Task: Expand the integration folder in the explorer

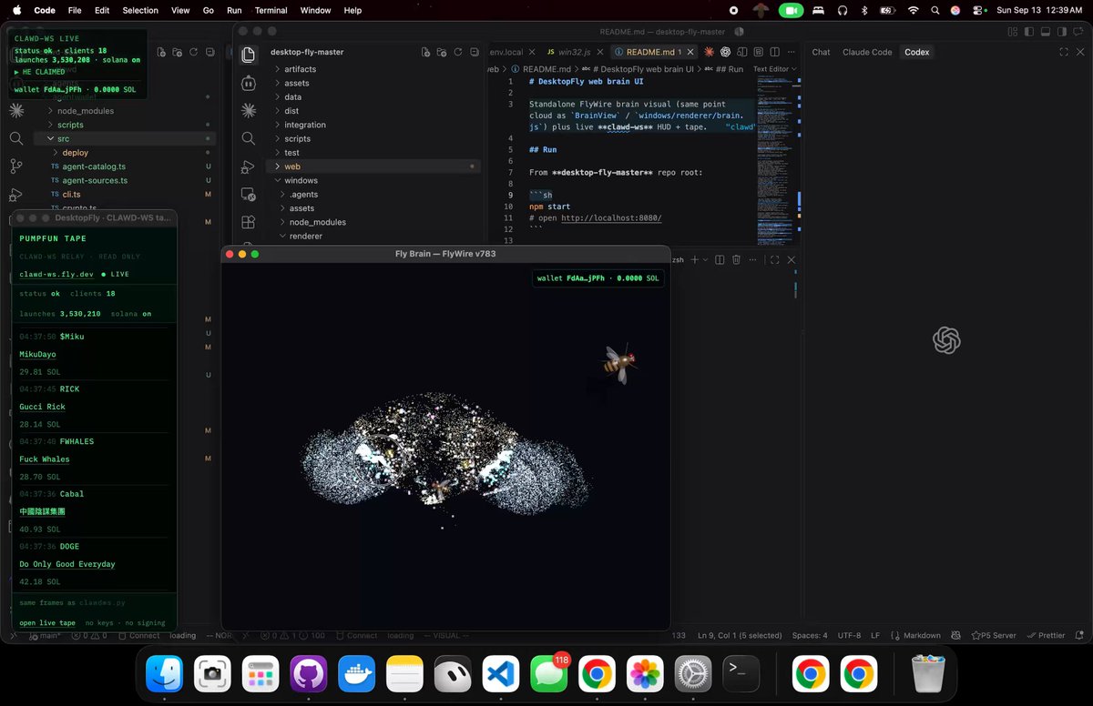Action: (x=373, y=125)
